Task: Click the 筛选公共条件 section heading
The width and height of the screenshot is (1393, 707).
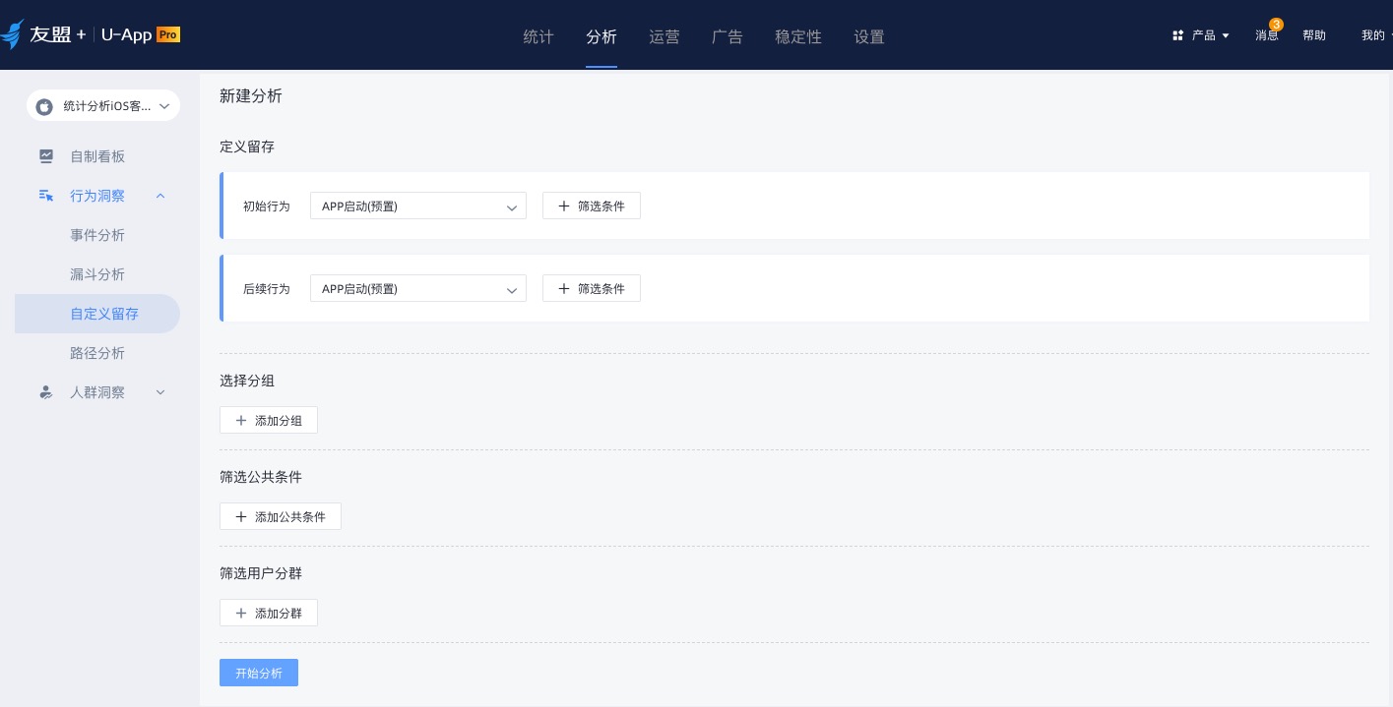Action: tap(261, 477)
